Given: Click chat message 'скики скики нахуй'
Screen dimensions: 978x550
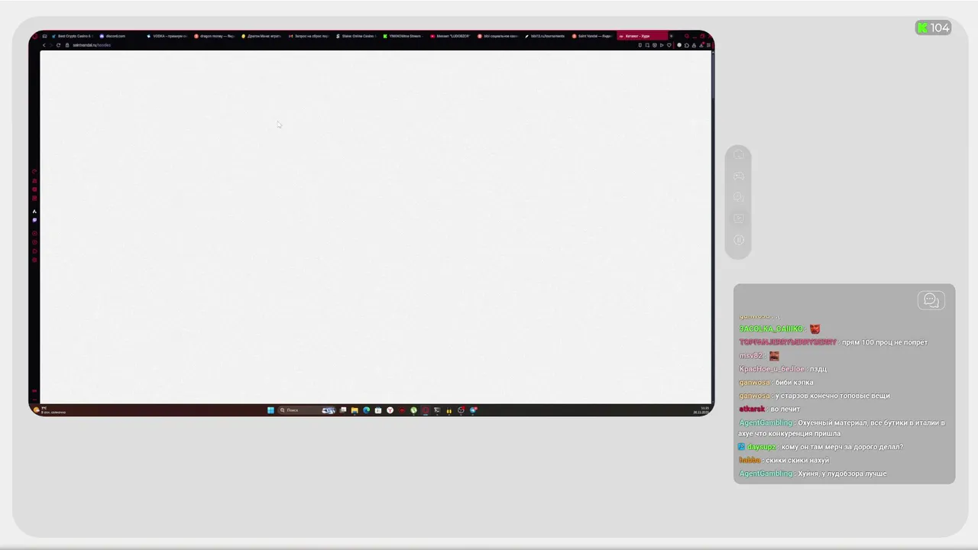Looking at the screenshot, I should coord(797,460).
